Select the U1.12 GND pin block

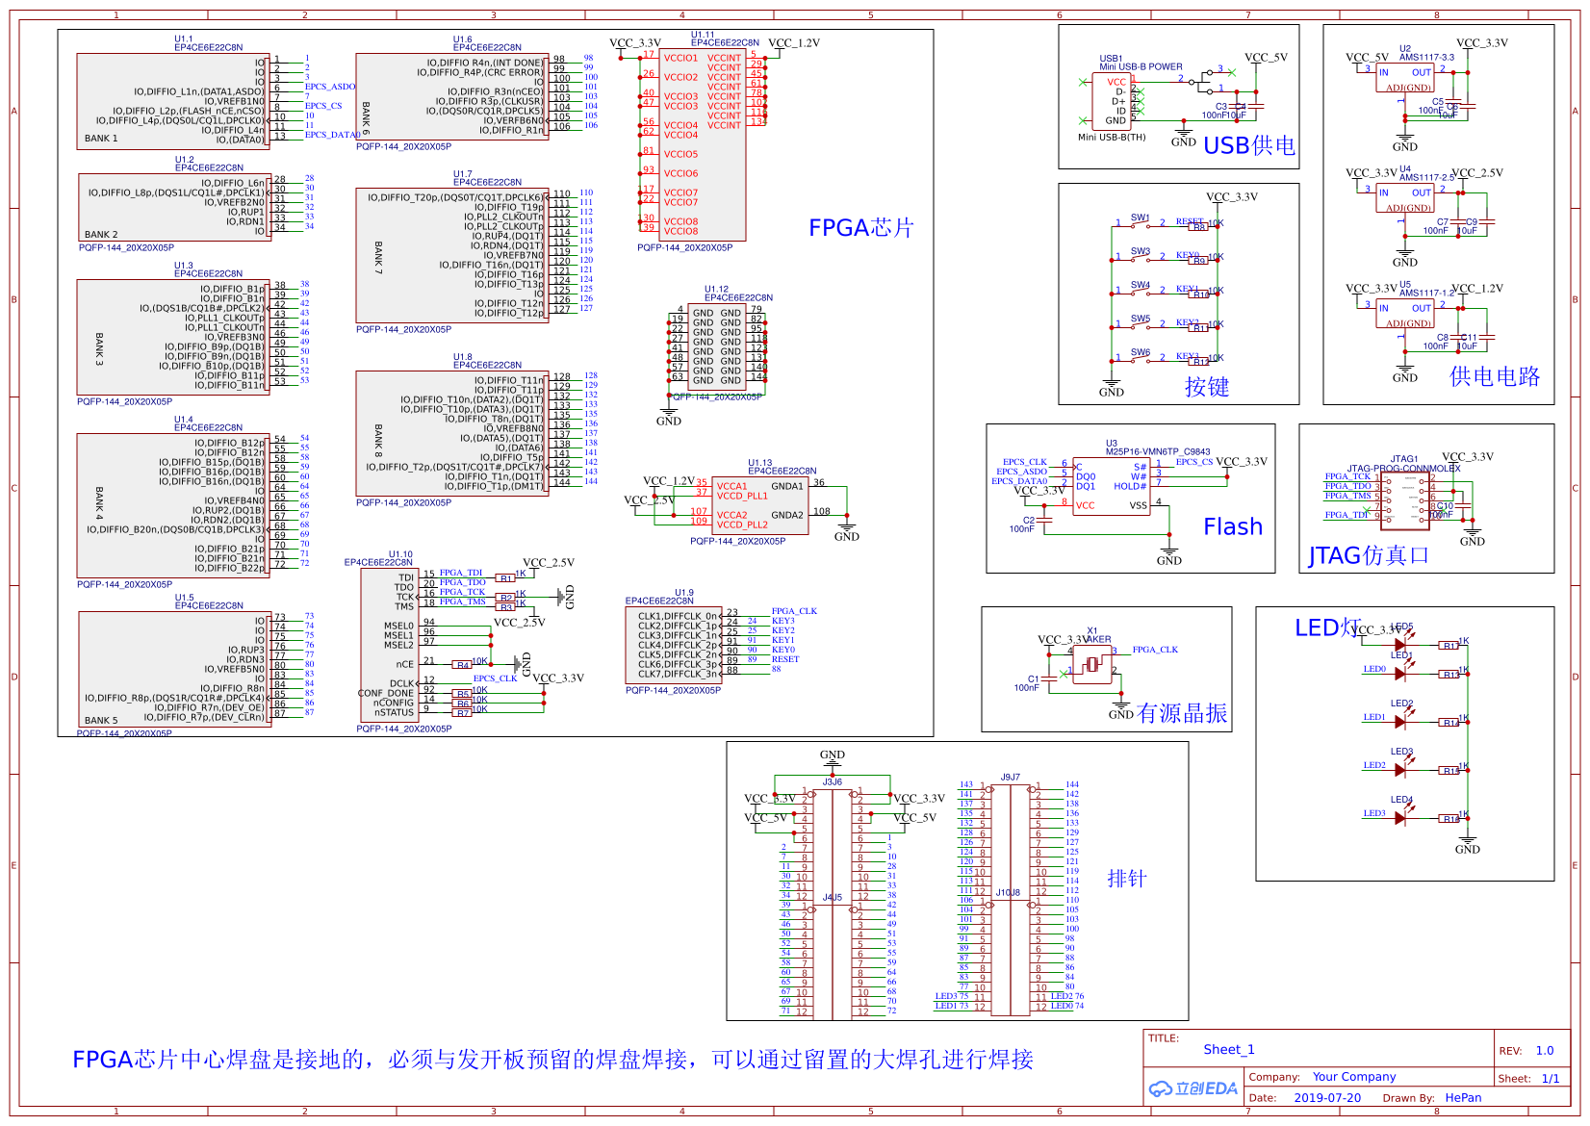[x=717, y=346]
